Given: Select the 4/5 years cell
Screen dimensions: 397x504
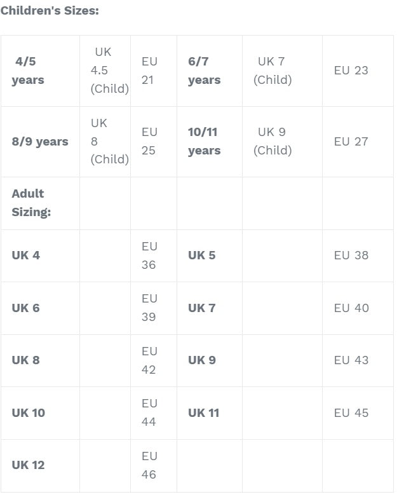Looking at the screenshot, I should 40,71.
